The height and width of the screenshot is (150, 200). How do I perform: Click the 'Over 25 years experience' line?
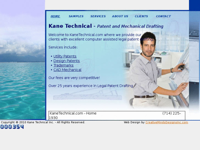tap(91, 86)
